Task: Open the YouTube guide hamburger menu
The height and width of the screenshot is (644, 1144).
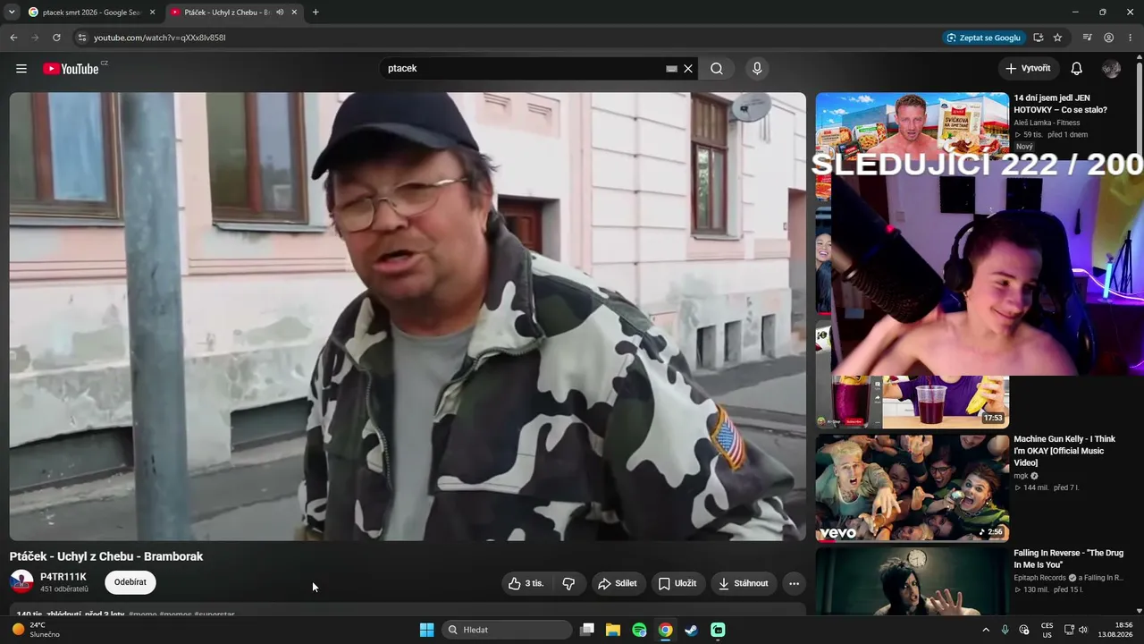Action: tap(21, 69)
